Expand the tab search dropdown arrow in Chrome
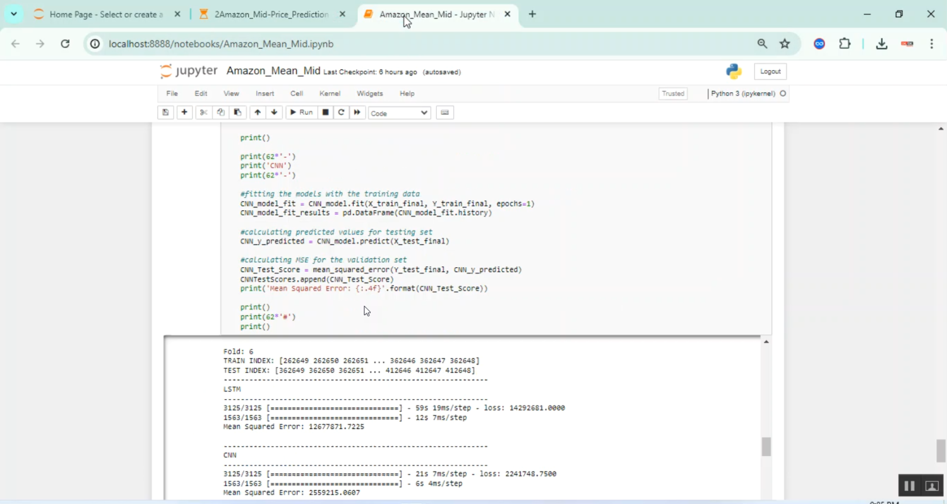Screen dimensions: 947x504 13,14
